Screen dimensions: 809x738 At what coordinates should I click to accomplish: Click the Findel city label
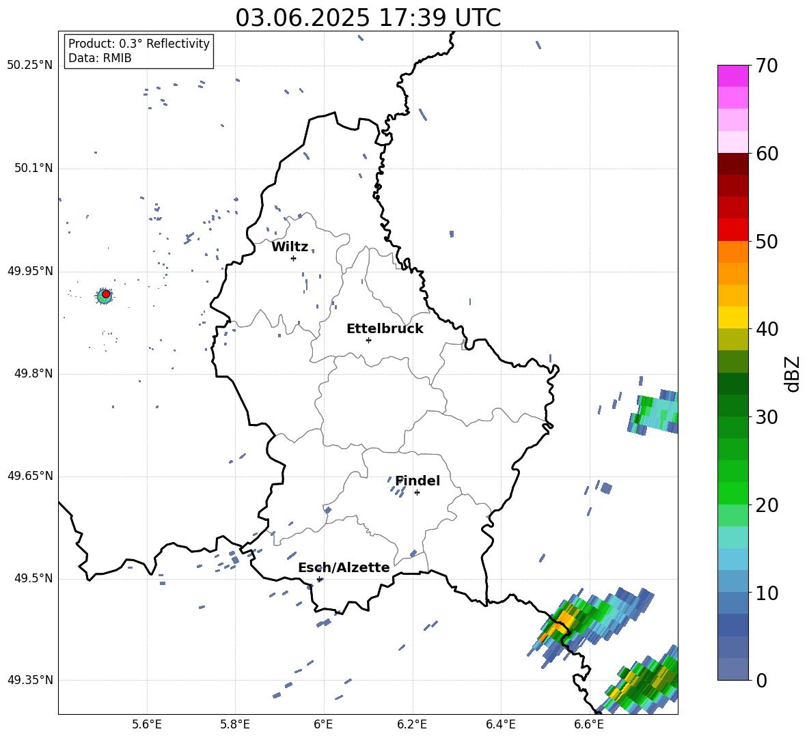click(x=417, y=481)
